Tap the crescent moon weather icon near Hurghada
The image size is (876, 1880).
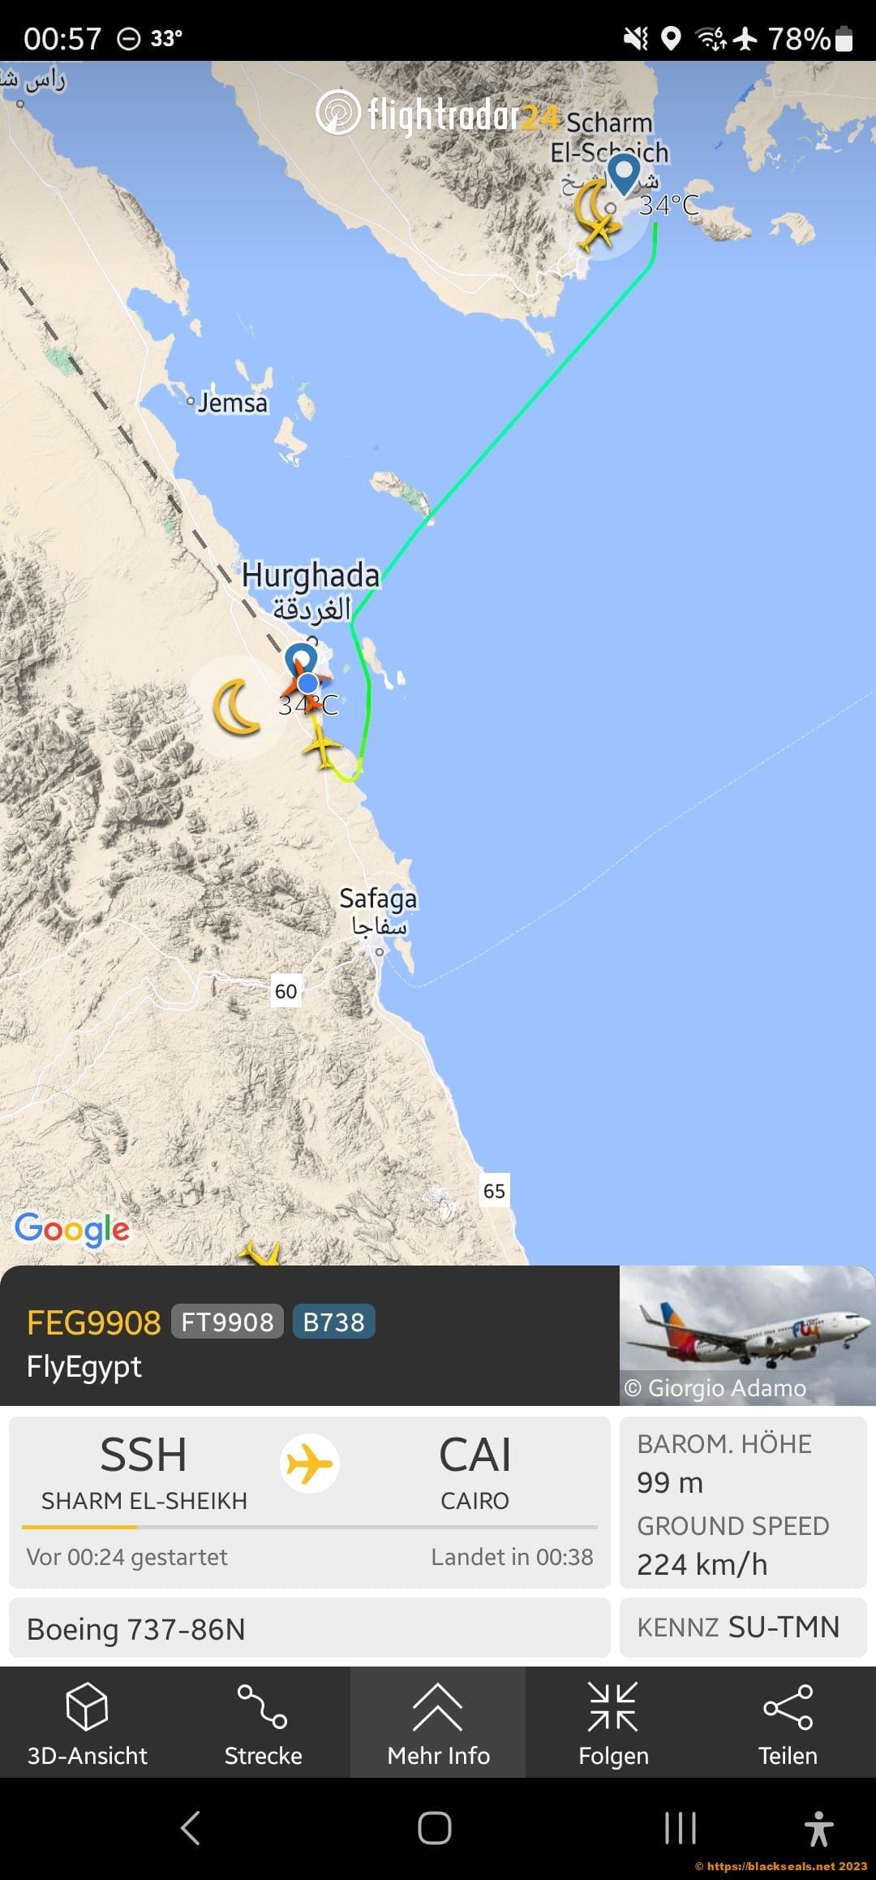[236, 707]
